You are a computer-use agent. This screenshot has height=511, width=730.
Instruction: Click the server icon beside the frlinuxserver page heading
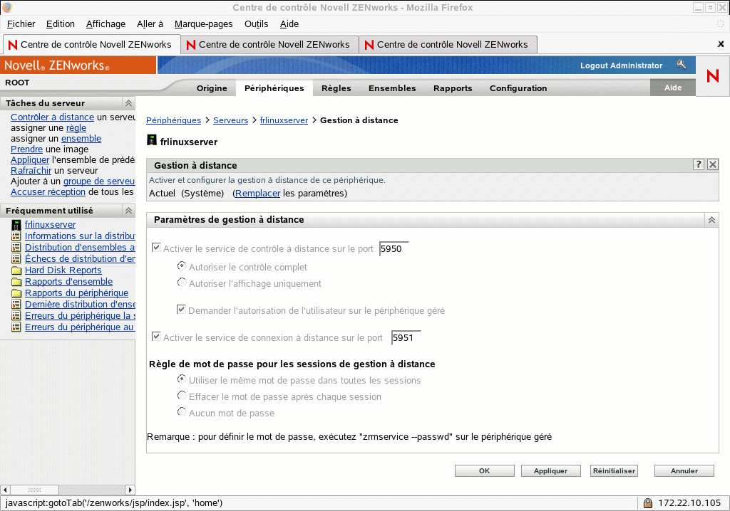tap(152, 140)
